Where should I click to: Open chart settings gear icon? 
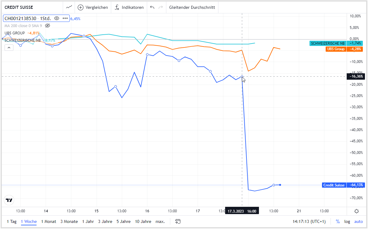point(356,211)
